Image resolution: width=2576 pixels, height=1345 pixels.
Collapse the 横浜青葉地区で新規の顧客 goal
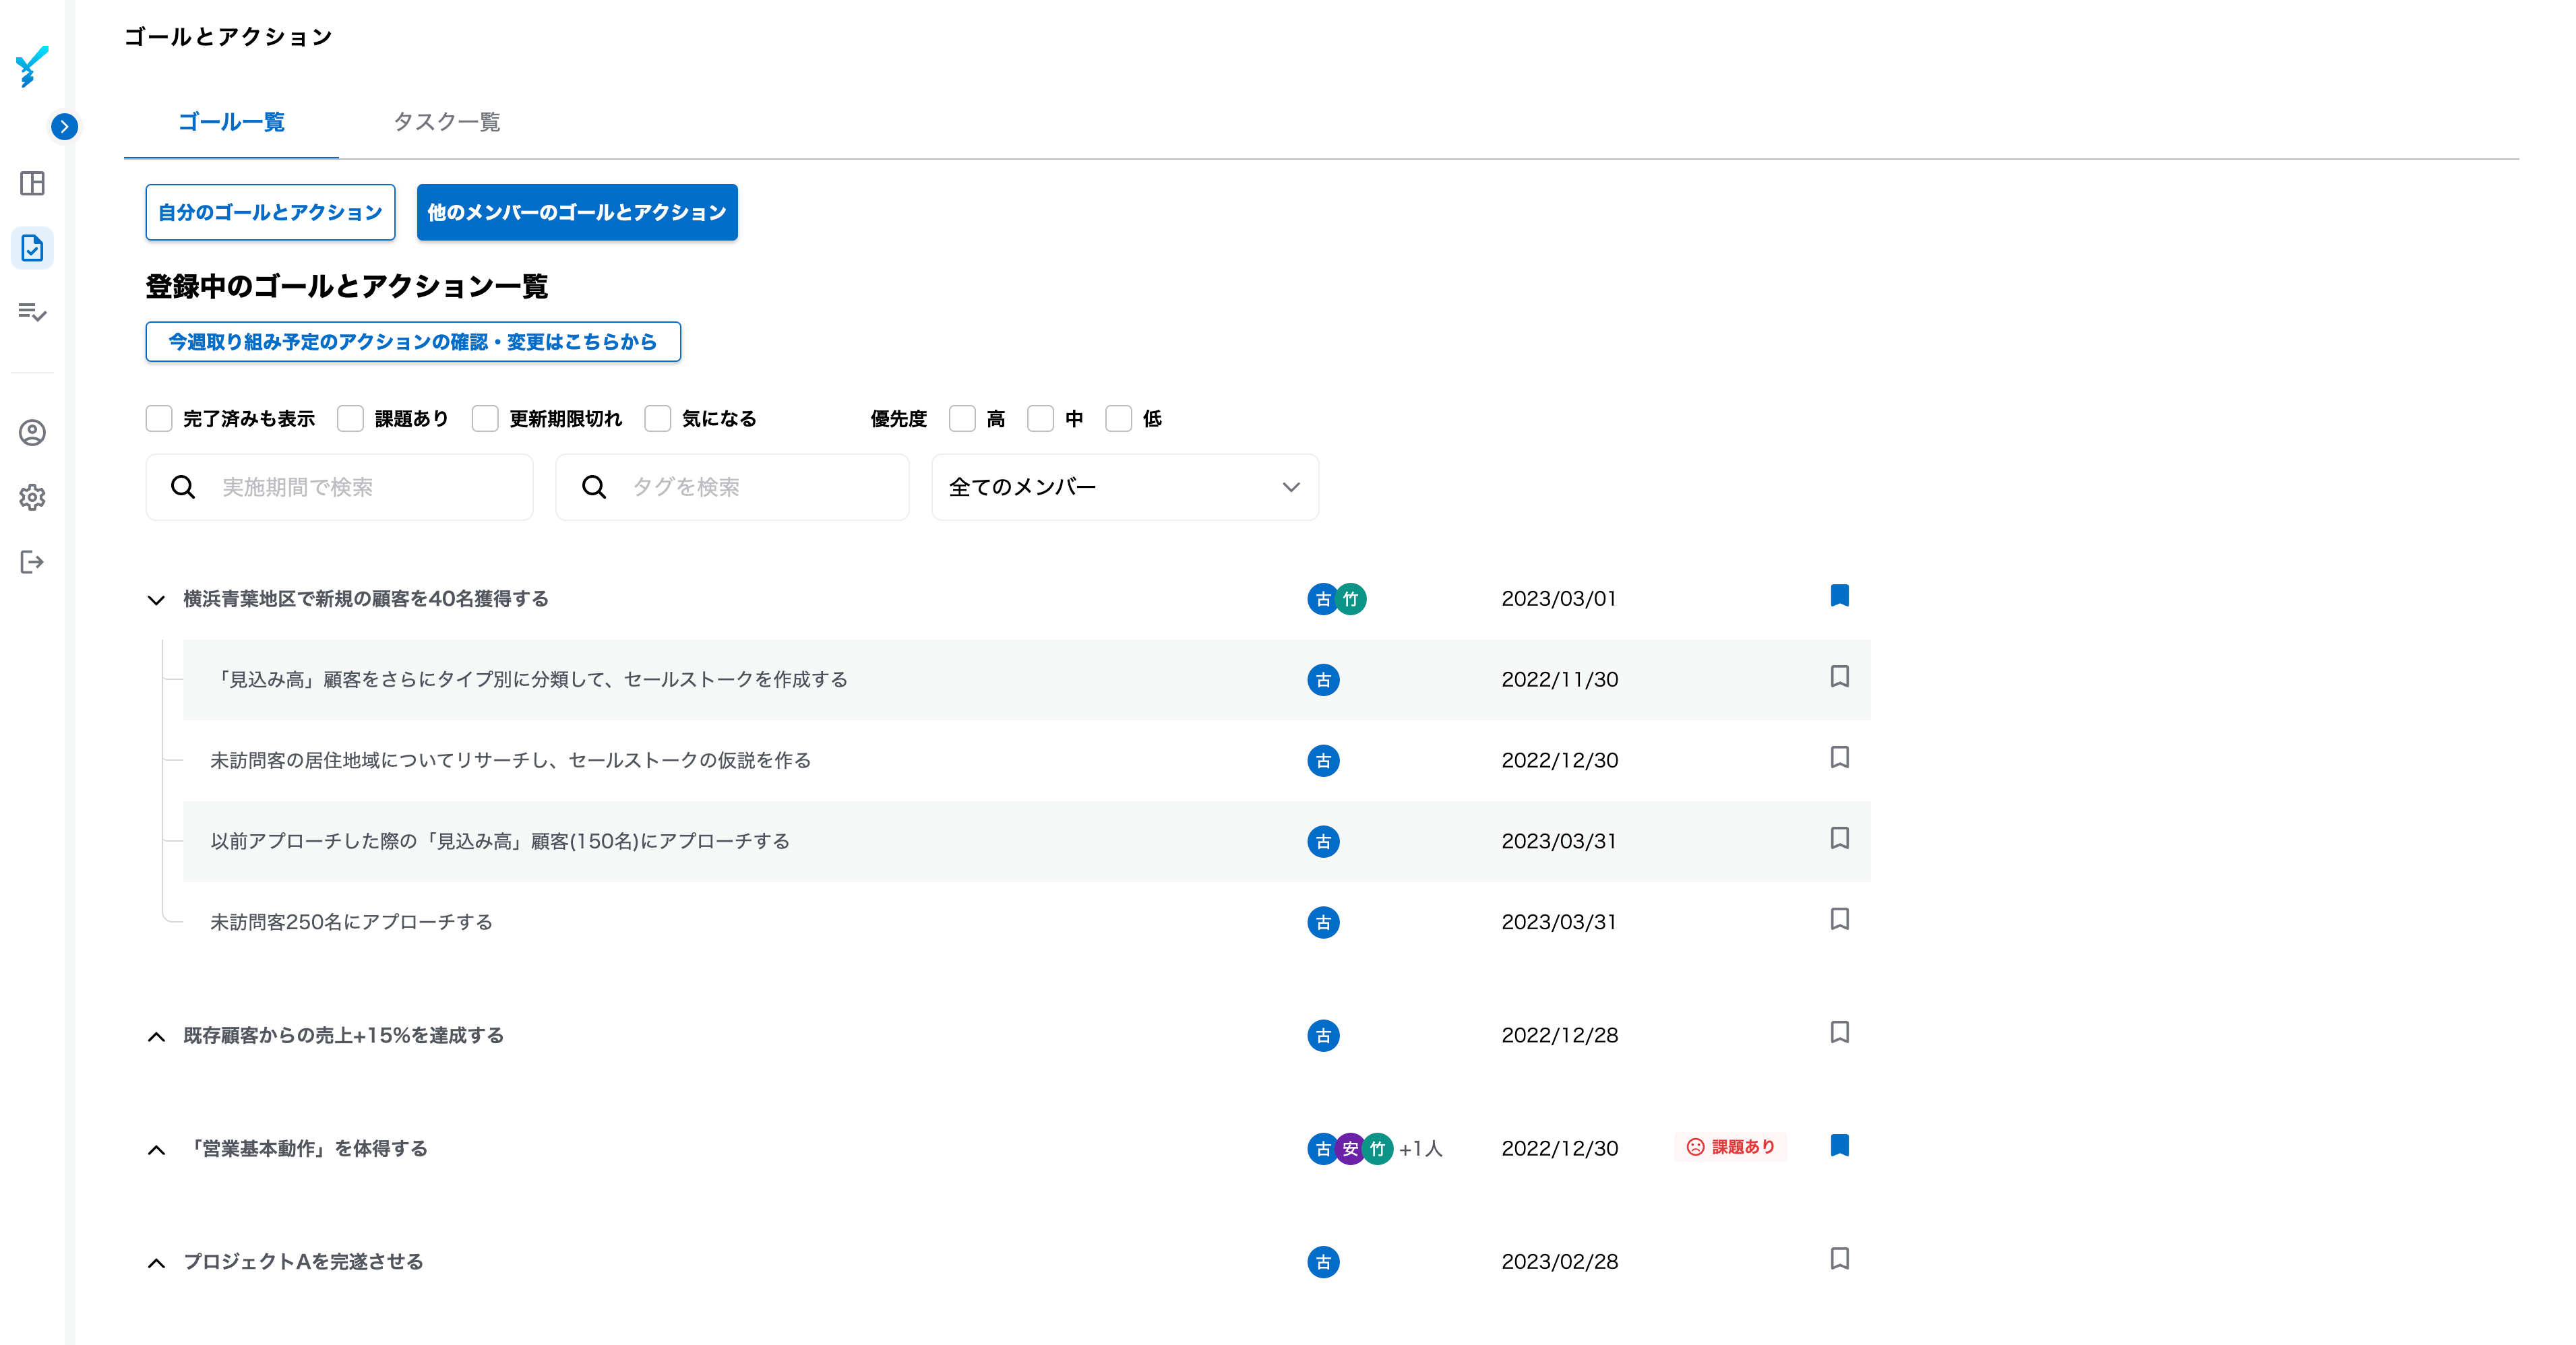tap(156, 600)
